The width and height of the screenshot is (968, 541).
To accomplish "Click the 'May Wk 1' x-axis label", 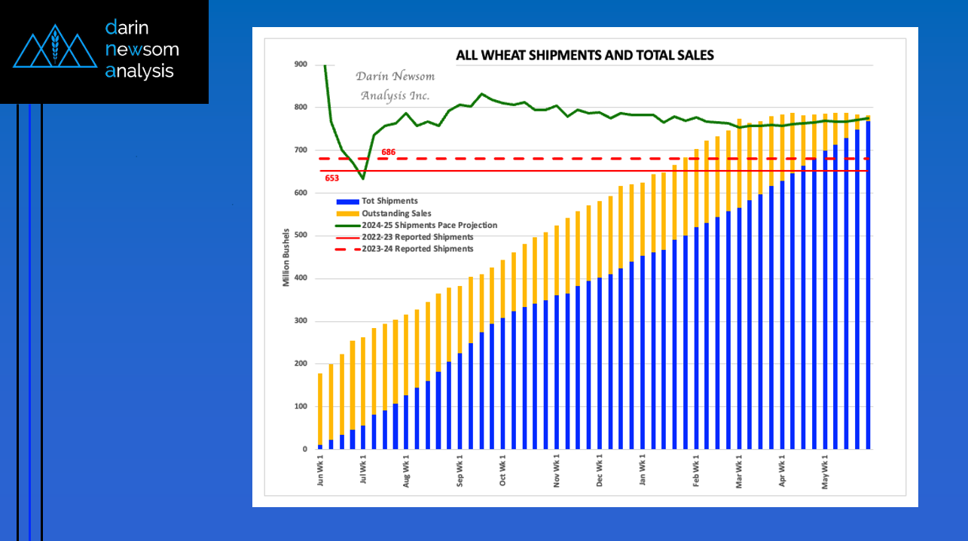I will coord(825,470).
